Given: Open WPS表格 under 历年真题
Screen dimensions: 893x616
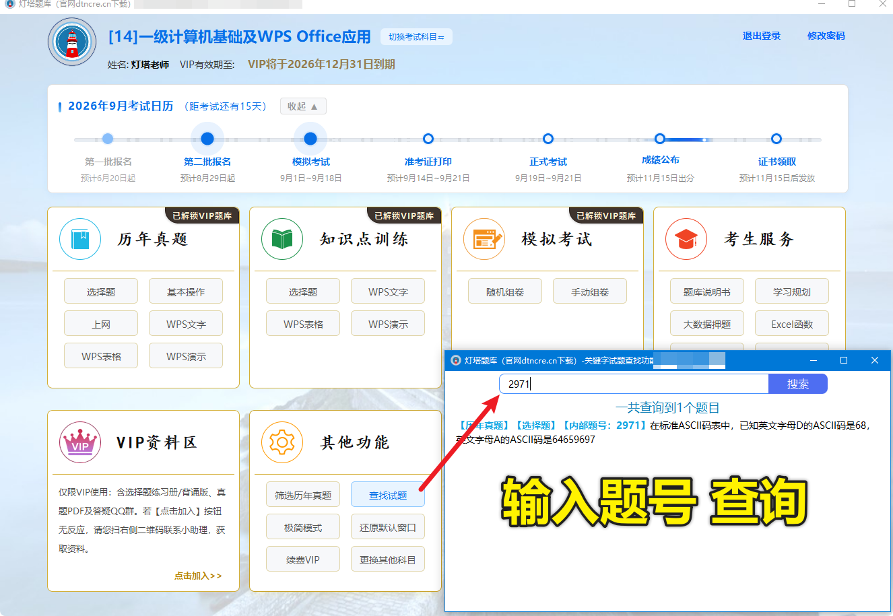Looking at the screenshot, I should coord(101,356).
